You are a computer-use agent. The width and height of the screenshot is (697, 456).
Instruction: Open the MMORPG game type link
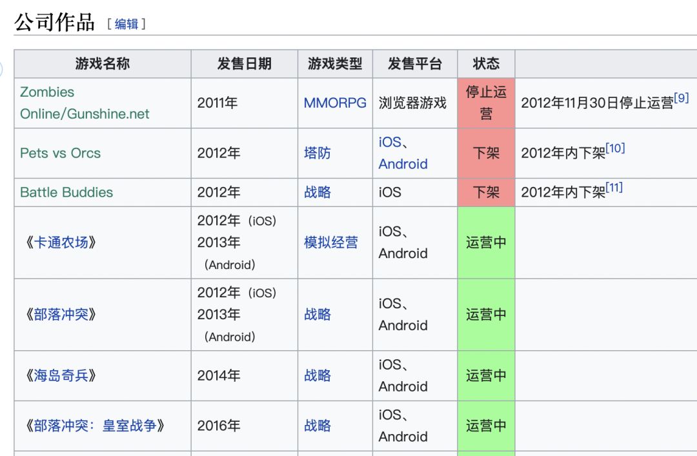335,103
